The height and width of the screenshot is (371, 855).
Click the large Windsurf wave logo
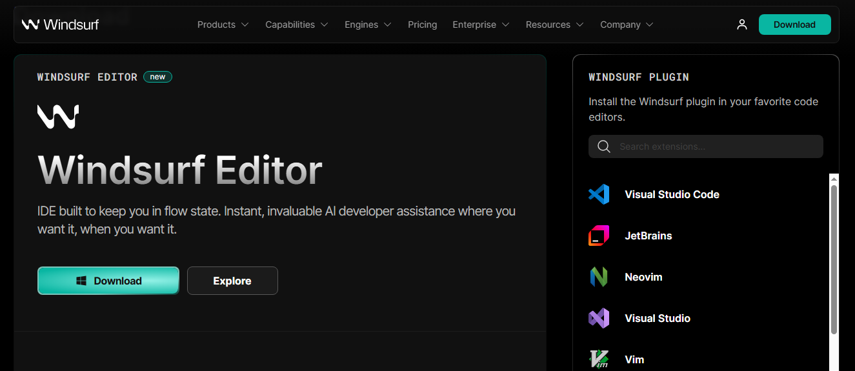[x=58, y=117]
